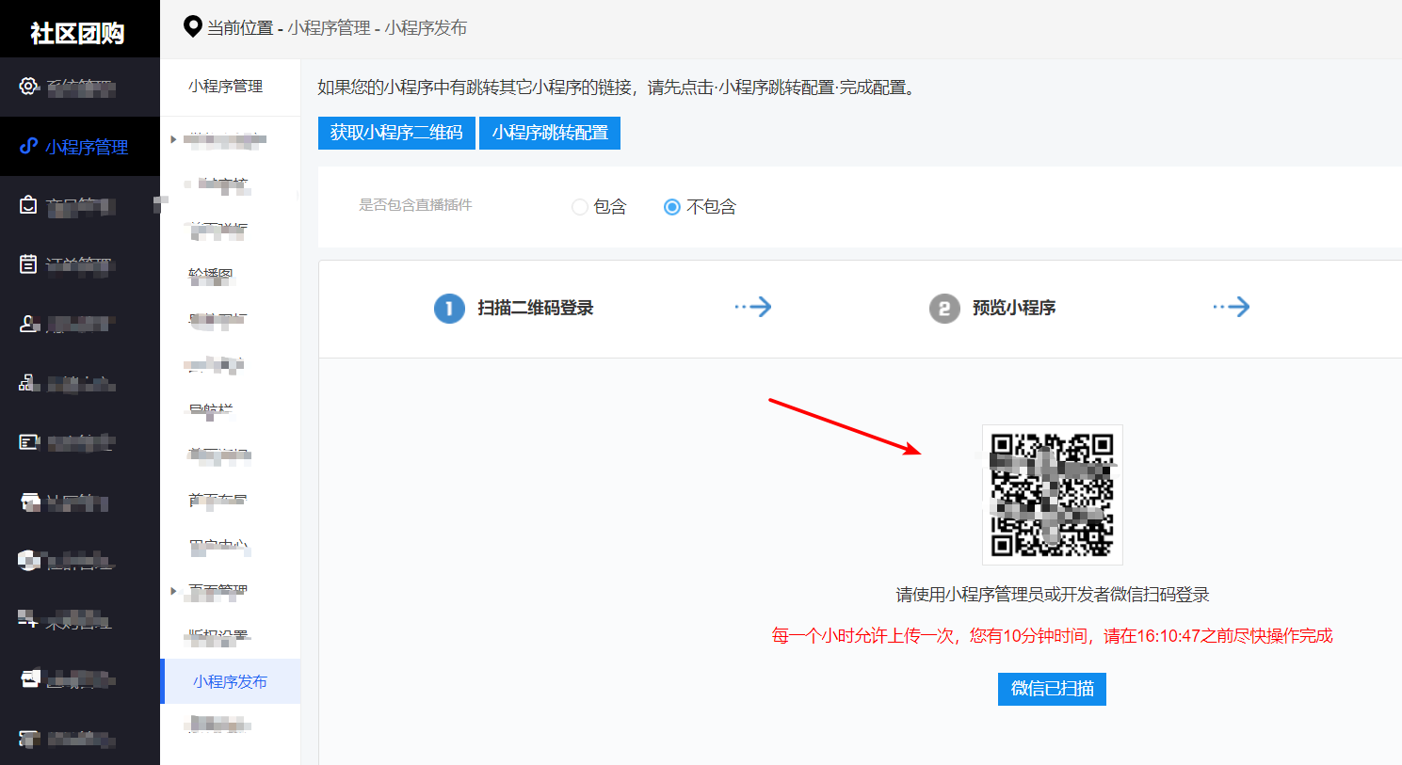Viewport: 1402px width, 765px height.
Task: Click the shopping bag icon in sidebar
Action: pyautogui.click(x=28, y=205)
